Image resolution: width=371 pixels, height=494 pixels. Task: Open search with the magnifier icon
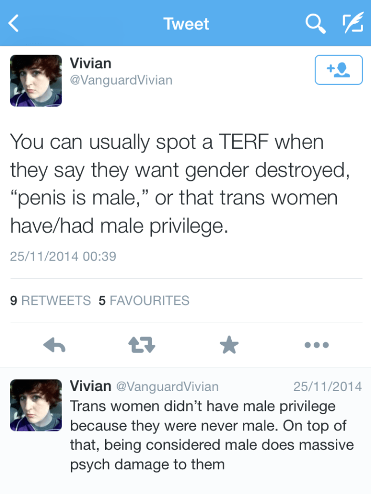coord(315,24)
